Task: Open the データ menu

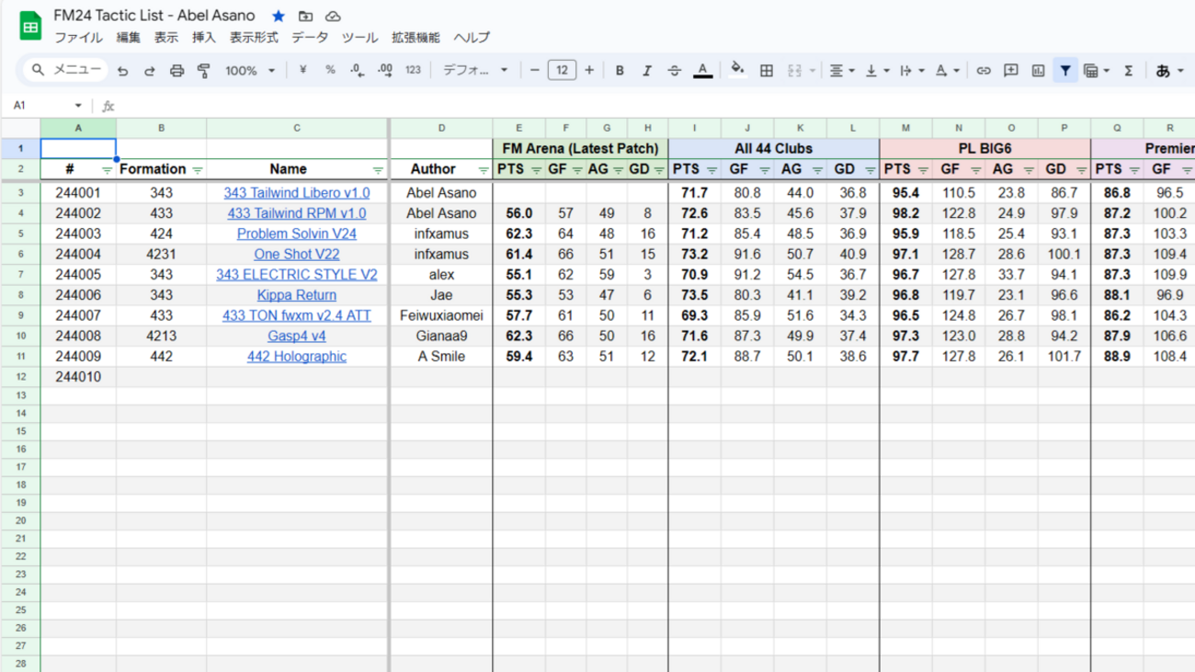Action: [310, 38]
